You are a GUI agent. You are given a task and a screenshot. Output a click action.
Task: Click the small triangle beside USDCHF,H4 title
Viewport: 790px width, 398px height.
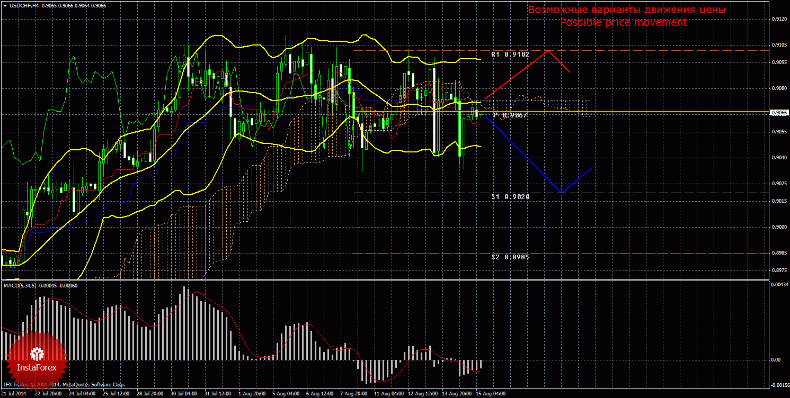tap(5, 5)
